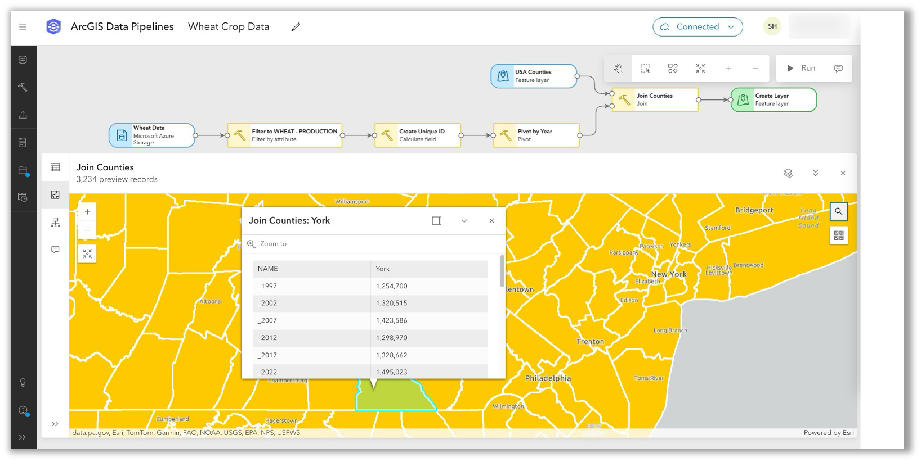Select the Filter to WHEAT - PRODUCTION node
921x462 pixels.
click(x=285, y=135)
